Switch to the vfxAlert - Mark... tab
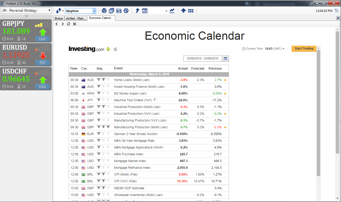Screen dimensions: 341x202 76,18
